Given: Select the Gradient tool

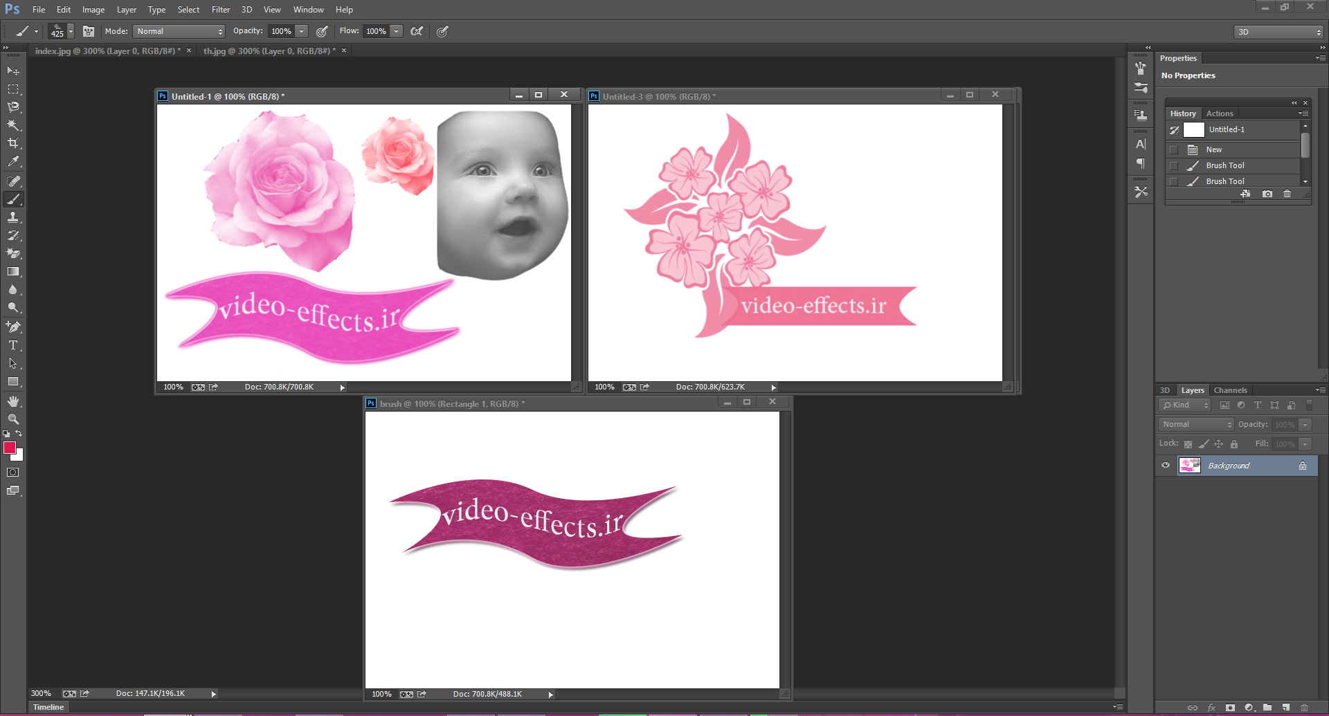Looking at the screenshot, I should 13,272.
